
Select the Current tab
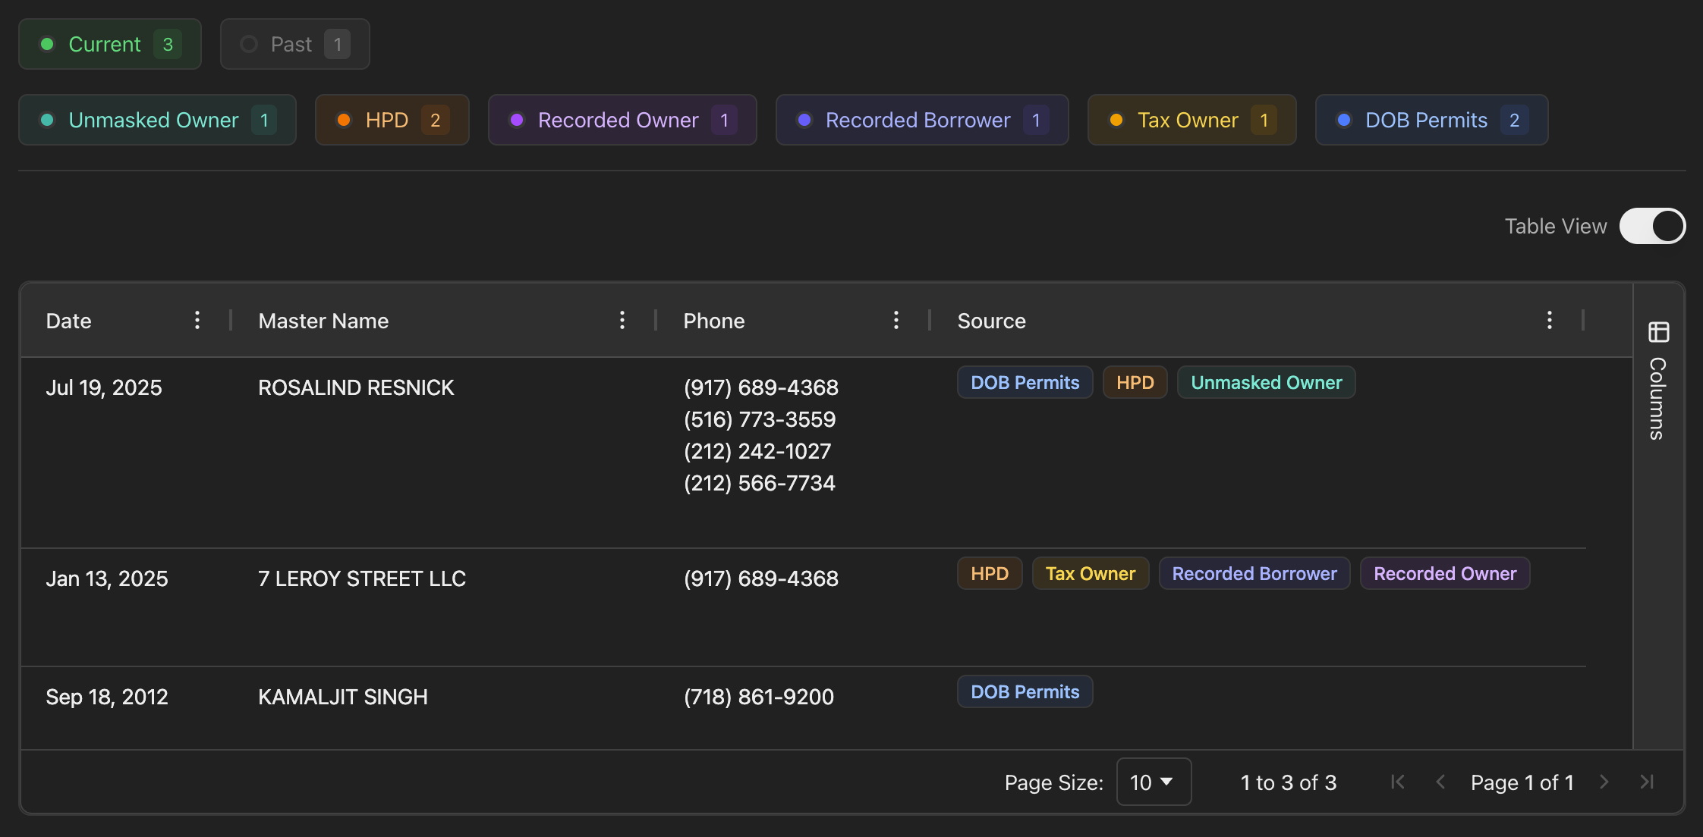[110, 44]
